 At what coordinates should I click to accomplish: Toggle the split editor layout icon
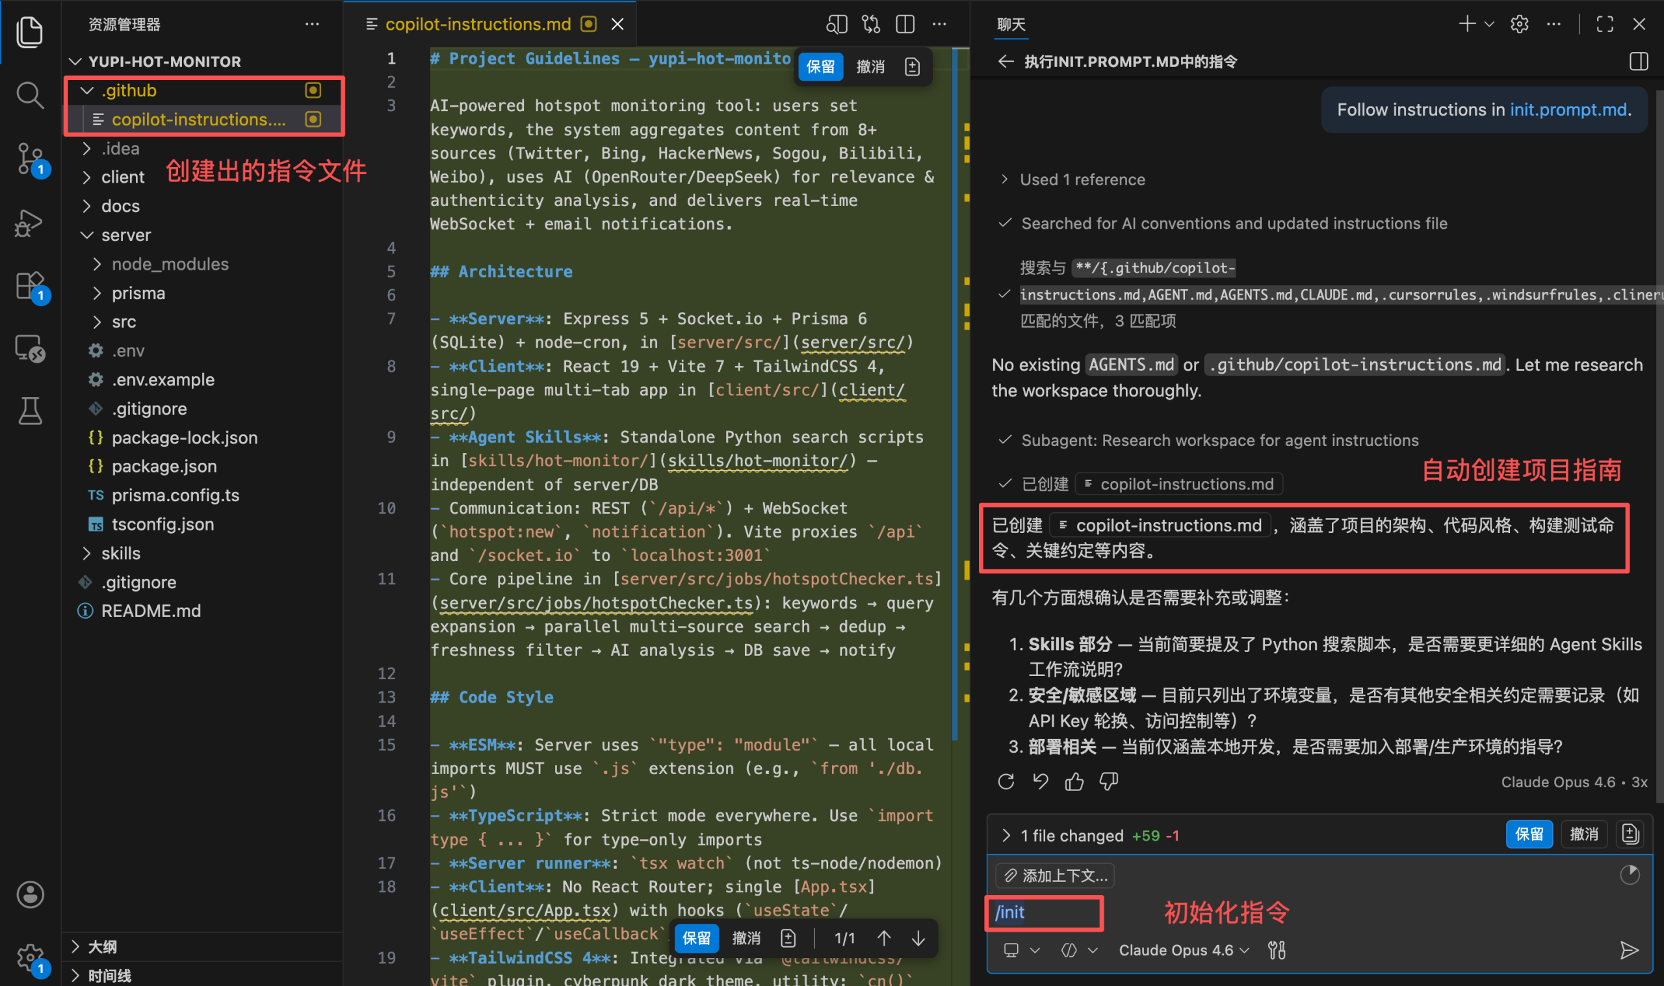(905, 24)
